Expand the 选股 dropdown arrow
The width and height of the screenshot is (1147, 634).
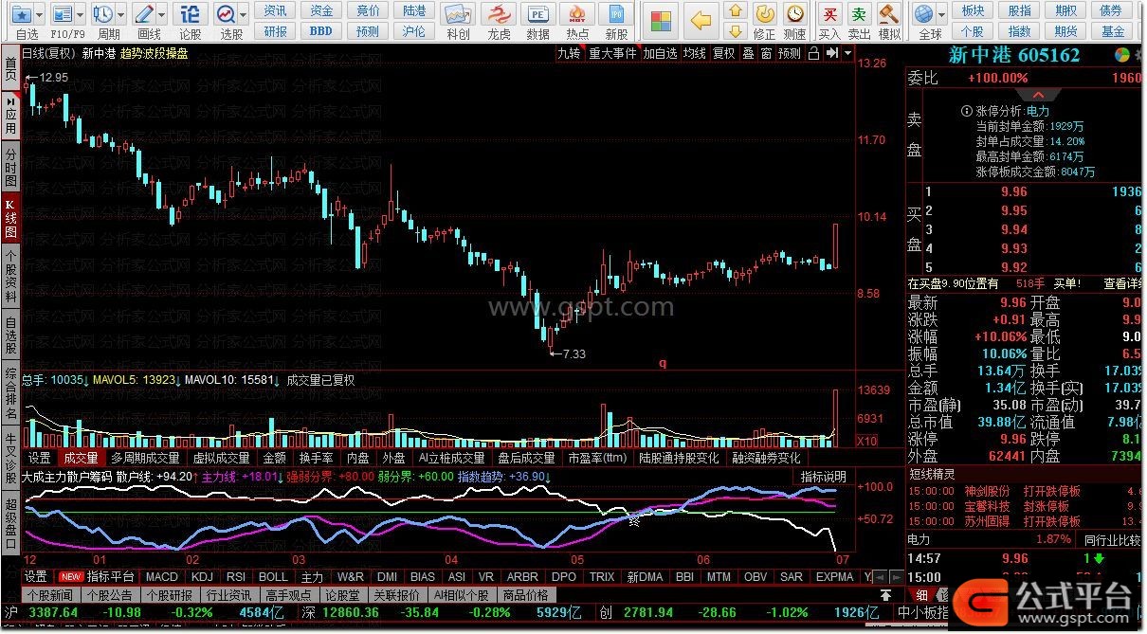click(x=244, y=14)
